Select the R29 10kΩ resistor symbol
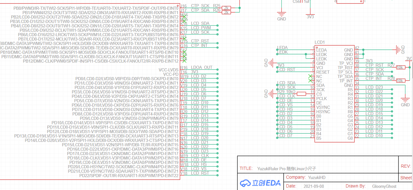 [301, 93]
